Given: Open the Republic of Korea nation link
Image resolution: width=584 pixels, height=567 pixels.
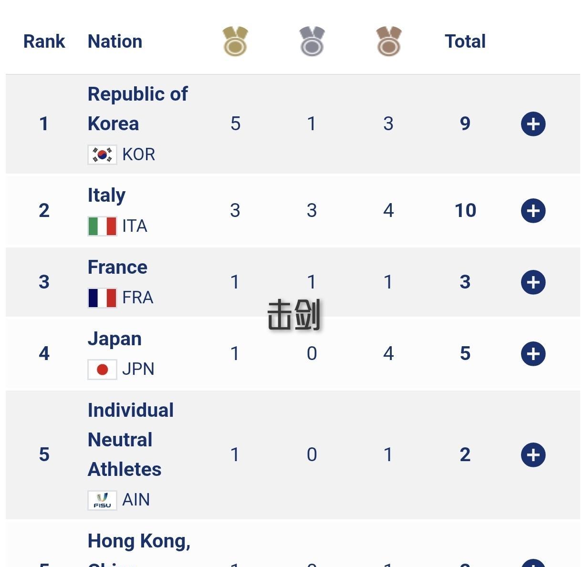Looking at the screenshot, I should click(137, 109).
